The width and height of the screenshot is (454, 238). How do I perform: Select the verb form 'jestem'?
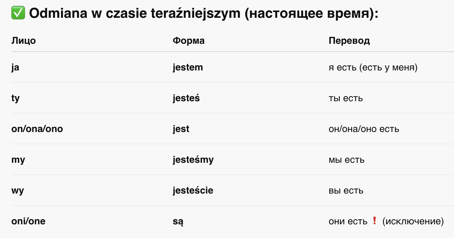[x=188, y=68]
